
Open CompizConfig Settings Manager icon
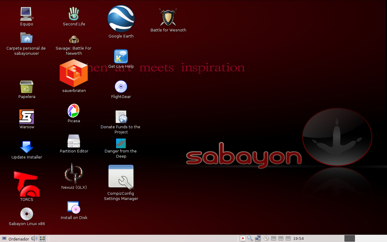point(121,177)
